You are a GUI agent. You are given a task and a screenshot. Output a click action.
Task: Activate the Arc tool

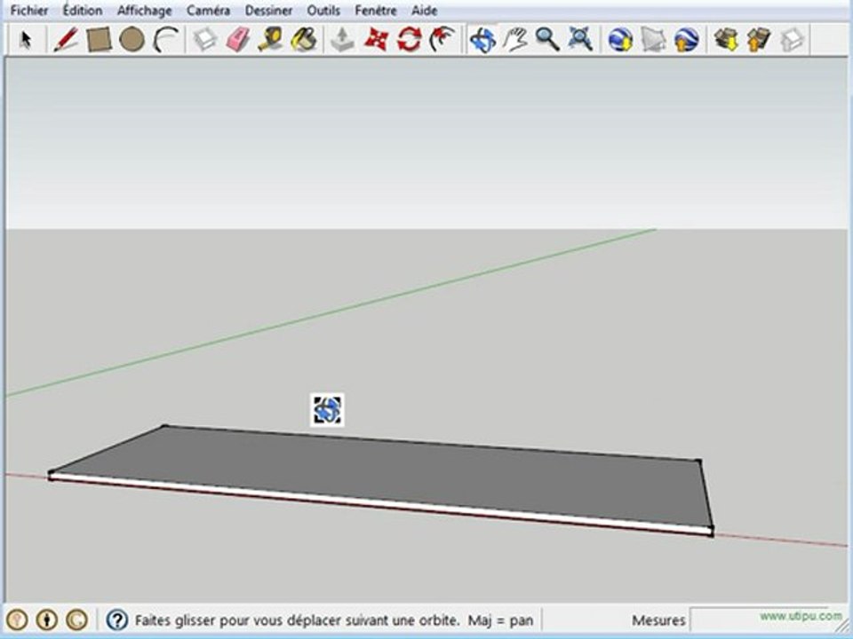(165, 40)
